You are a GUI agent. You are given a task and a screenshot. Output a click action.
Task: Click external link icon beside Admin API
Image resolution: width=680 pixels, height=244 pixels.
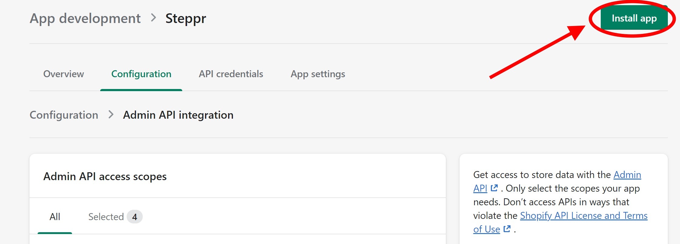(494, 188)
